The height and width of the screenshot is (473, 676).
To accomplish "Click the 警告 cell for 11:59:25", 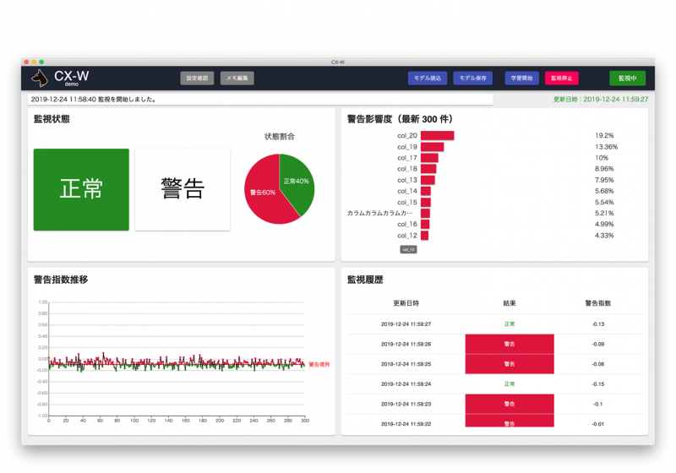I will click(x=510, y=364).
